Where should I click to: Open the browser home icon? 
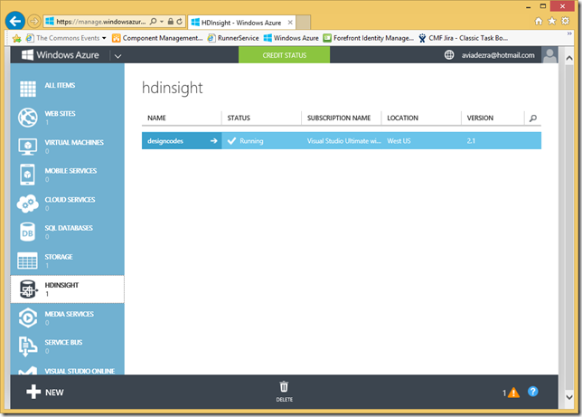click(539, 21)
